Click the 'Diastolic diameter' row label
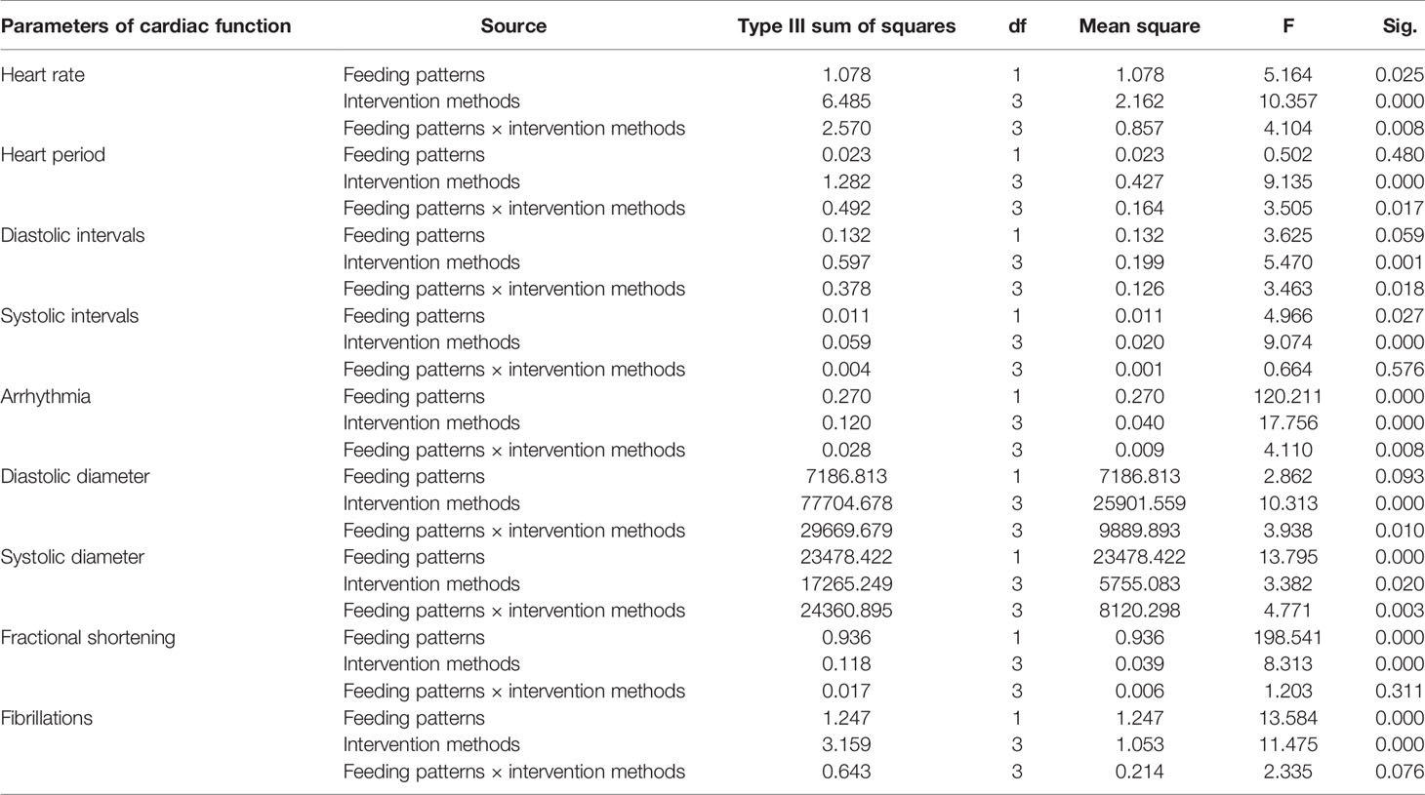 tap(75, 477)
